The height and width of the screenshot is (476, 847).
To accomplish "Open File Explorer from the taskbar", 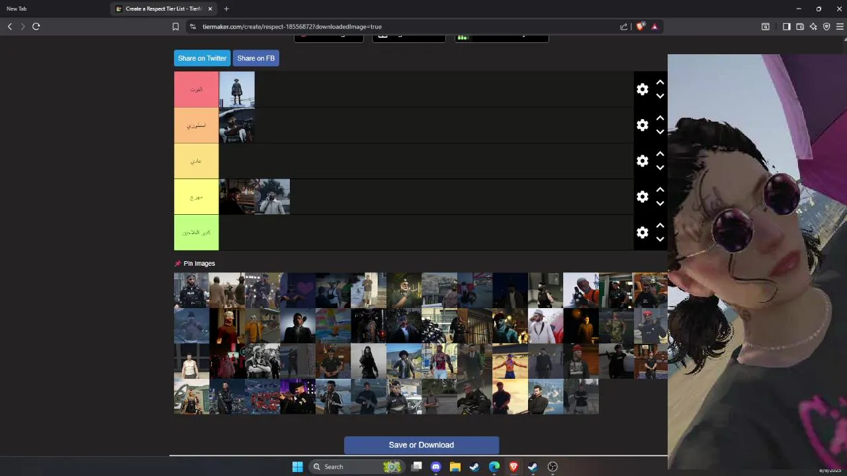I will click(455, 467).
